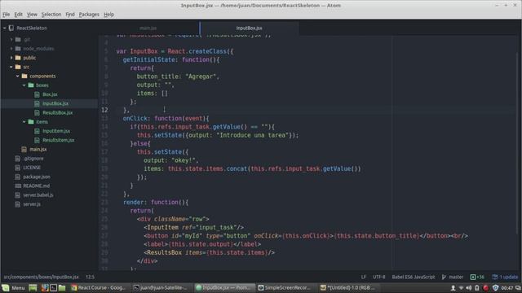
Task: Open the Packages menu
Action: (89, 15)
